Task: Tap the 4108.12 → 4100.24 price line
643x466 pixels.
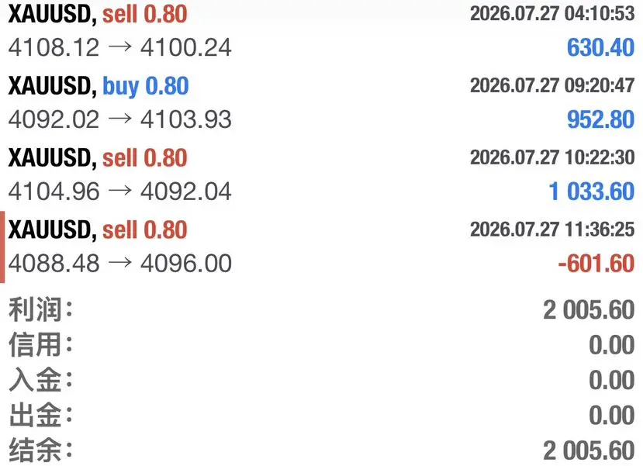Action: [x=120, y=47]
